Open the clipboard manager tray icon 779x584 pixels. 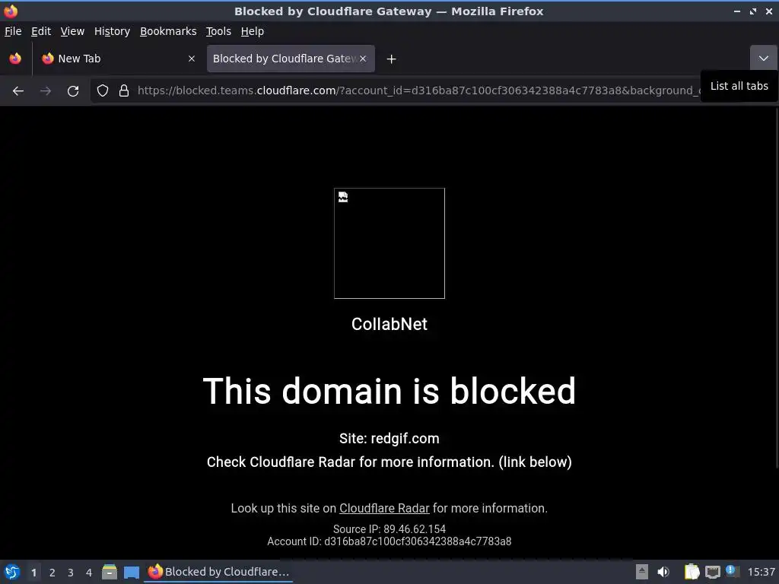pos(692,572)
